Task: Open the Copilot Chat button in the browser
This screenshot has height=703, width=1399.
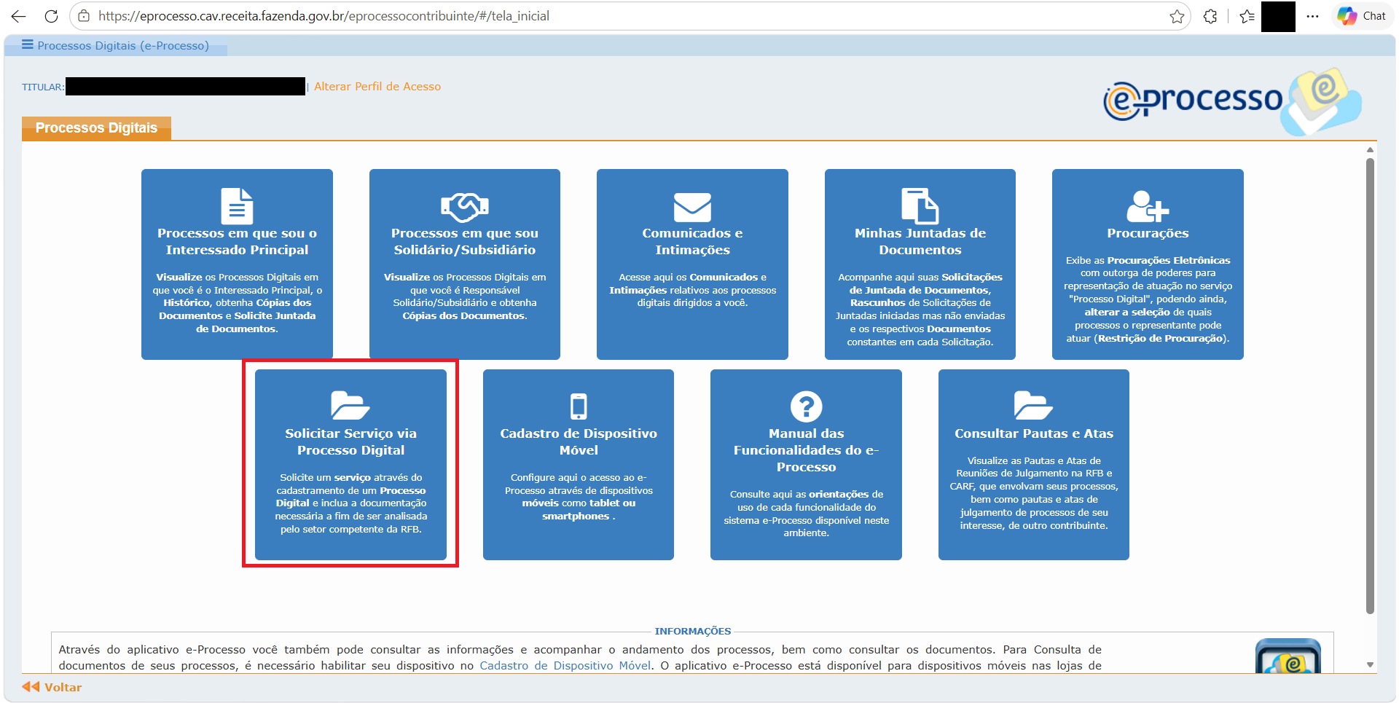Action: coord(1361,16)
